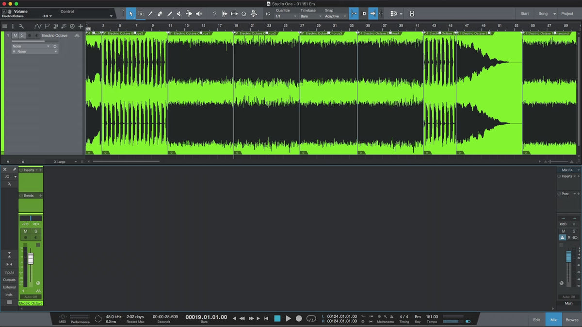Solo the Electric Octave mixer channel
Screen dimensions: 582x327
[x=35, y=231]
